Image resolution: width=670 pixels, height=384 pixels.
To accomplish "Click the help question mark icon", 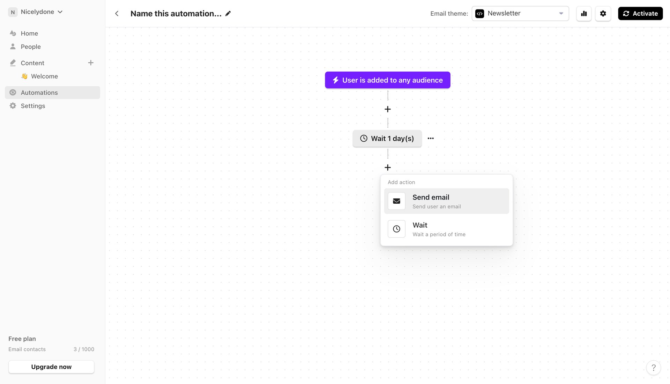I will point(654,367).
